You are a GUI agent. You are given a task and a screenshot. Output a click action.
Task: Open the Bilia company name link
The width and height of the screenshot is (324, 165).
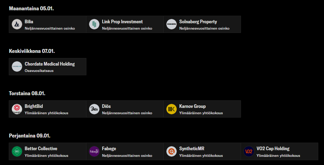29,22
